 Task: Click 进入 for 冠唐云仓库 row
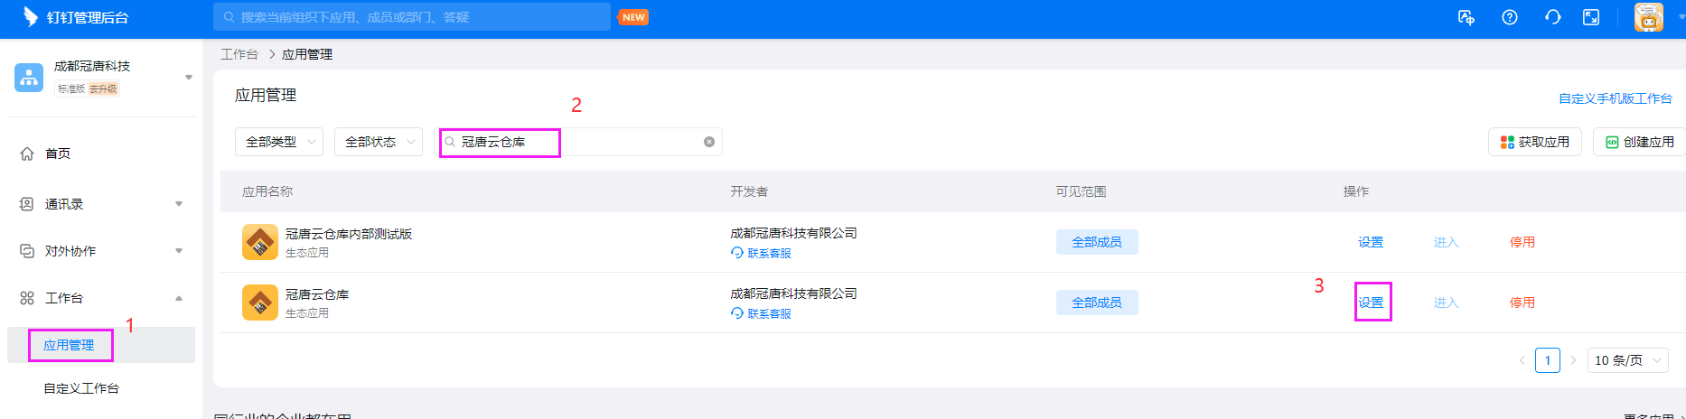(1447, 303)
